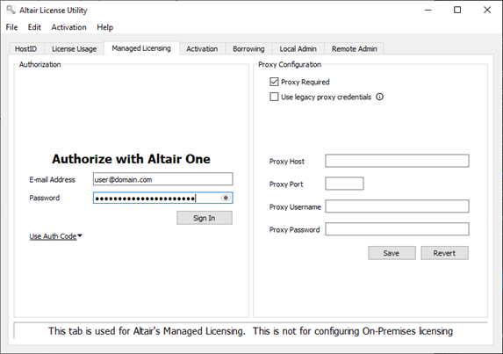Click the Revert button

coord(444,253)
